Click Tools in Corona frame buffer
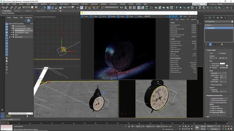Viewport: 234px width, 131px height. coord(130,16)
